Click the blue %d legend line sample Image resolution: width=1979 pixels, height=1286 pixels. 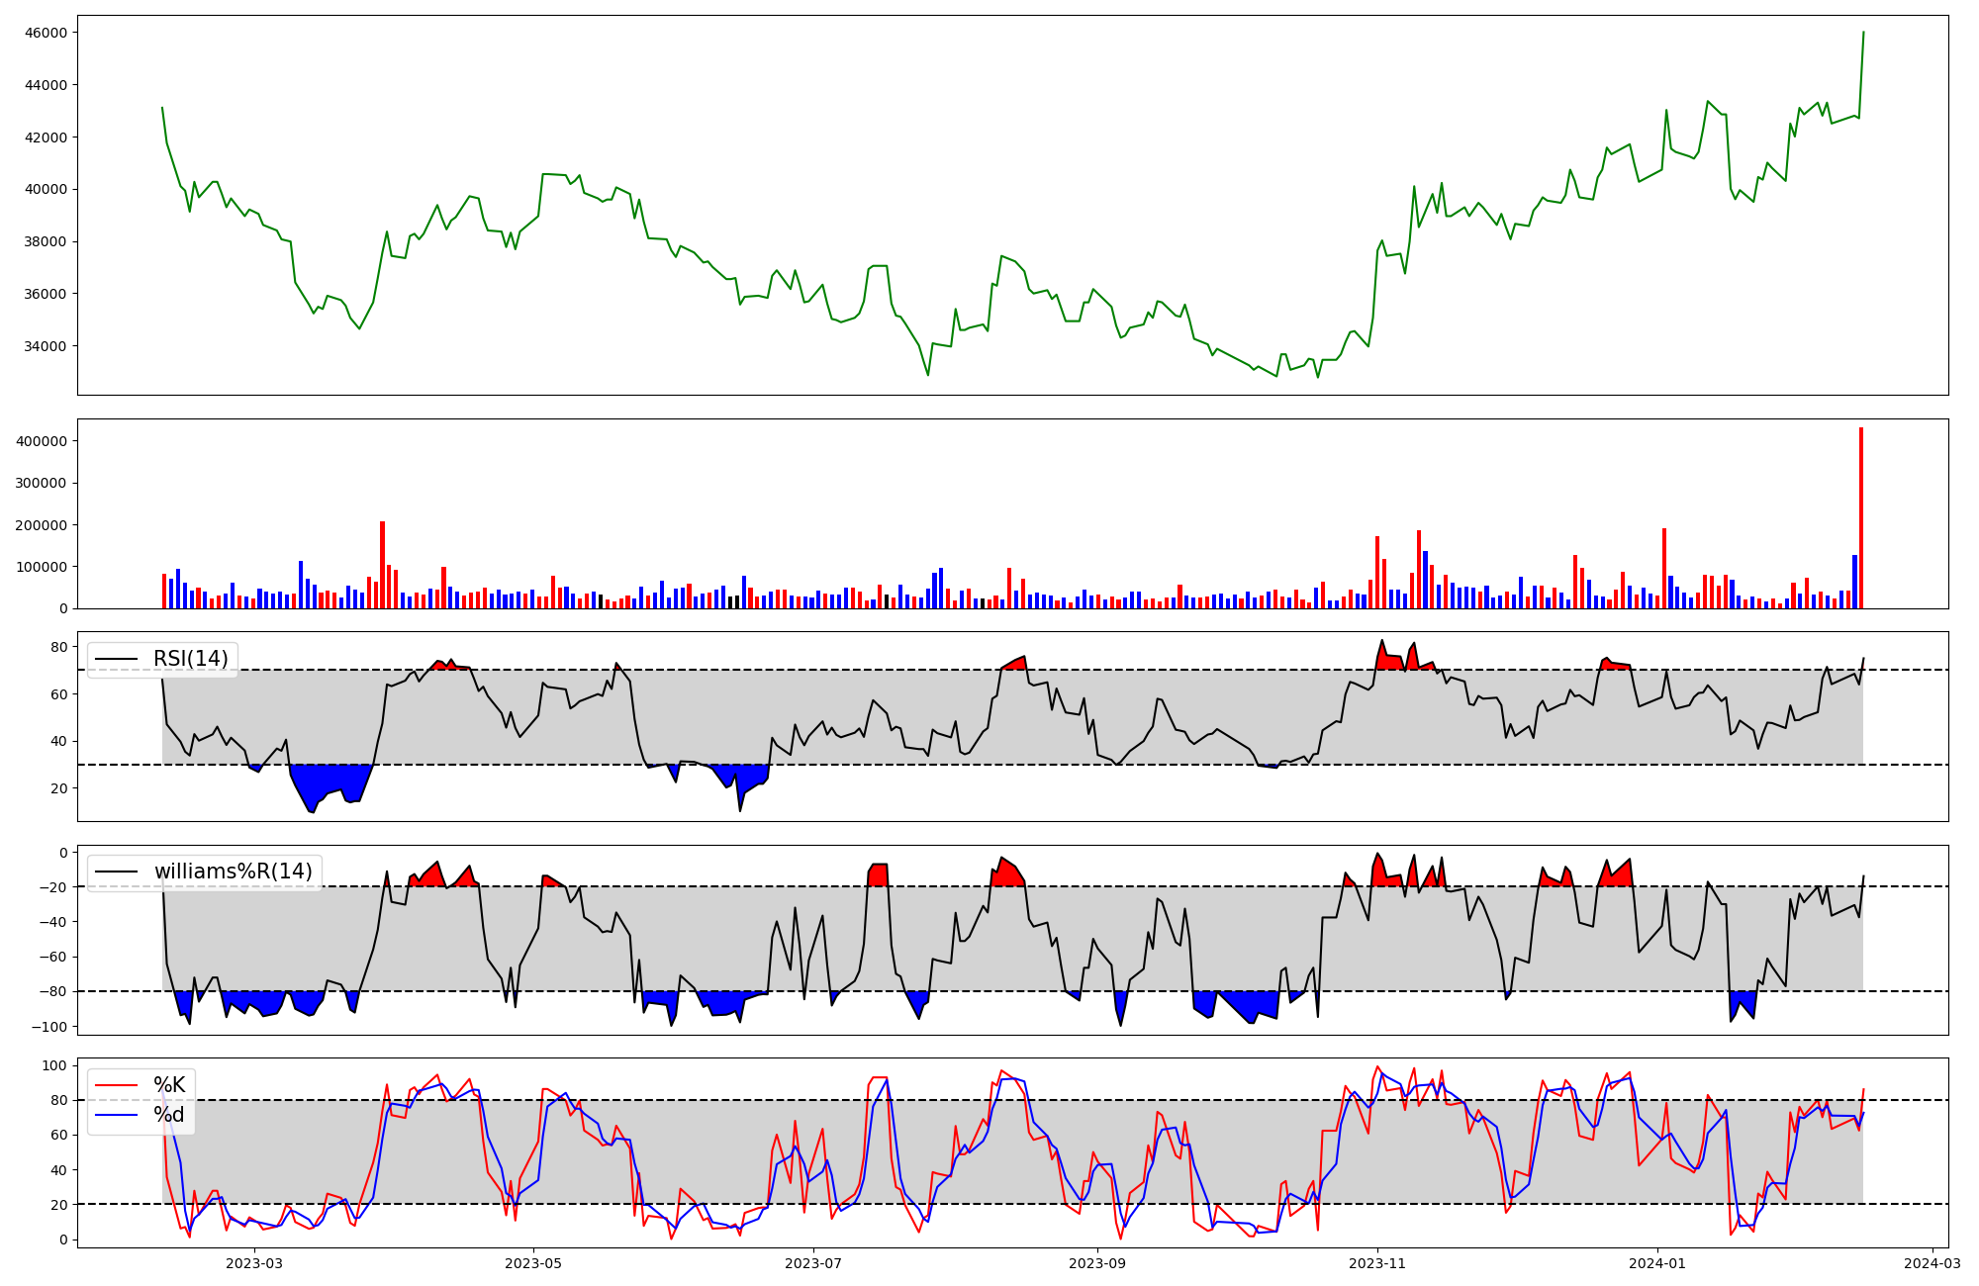pyautogui.click(x=115, y=1117)
